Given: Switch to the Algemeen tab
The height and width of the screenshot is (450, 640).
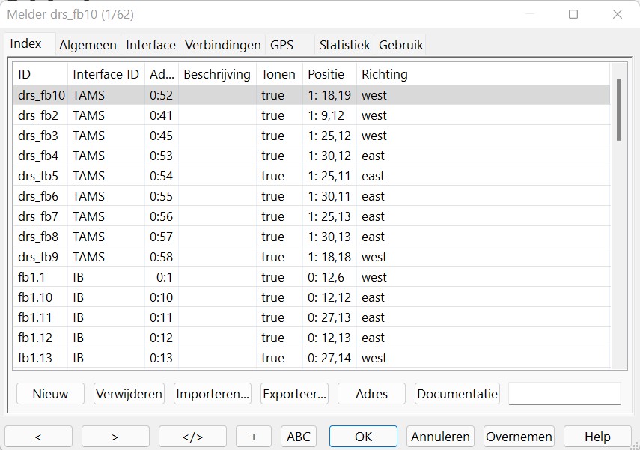Looking at the screenshot, I should pyautogui.click(x=88, y=45).
